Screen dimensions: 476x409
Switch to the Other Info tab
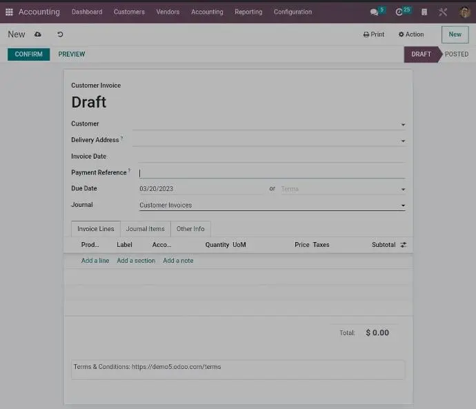[x=190, y=229]
